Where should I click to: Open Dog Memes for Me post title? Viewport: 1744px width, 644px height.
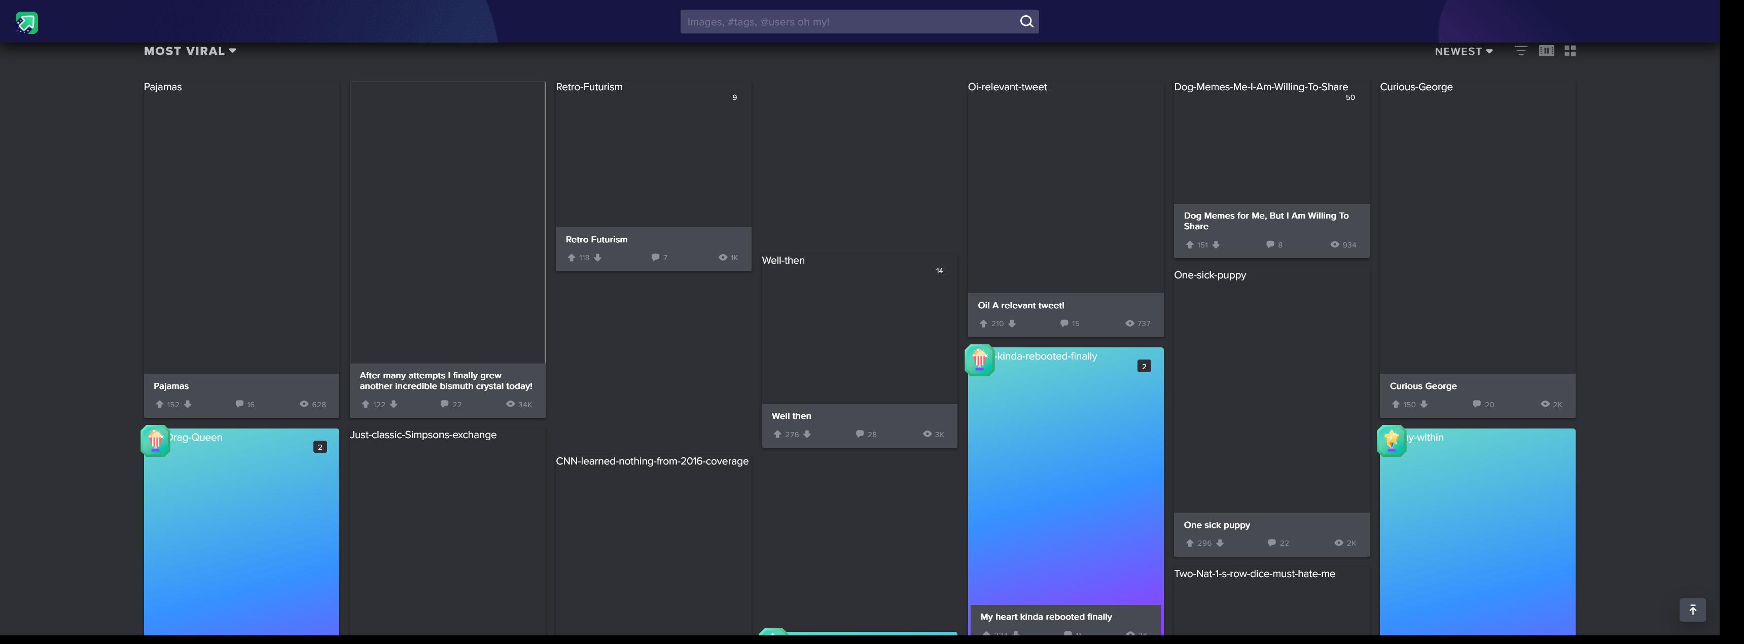[x=1266, y=221]
